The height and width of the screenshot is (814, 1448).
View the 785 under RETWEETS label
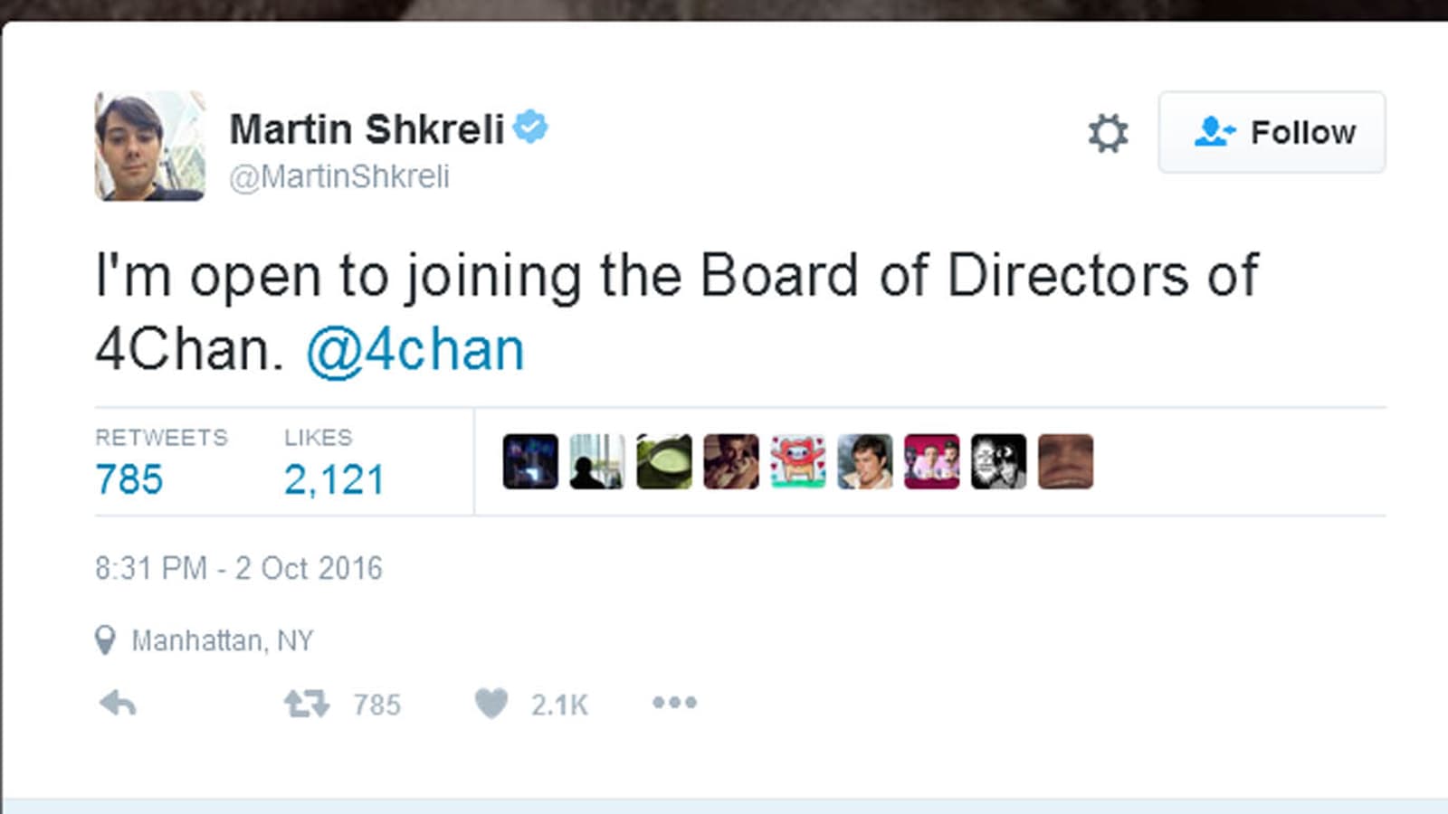pyautogui.click(x=129, y=479)
